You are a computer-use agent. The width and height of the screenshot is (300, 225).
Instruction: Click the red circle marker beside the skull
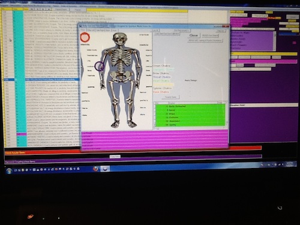[85, 37]
